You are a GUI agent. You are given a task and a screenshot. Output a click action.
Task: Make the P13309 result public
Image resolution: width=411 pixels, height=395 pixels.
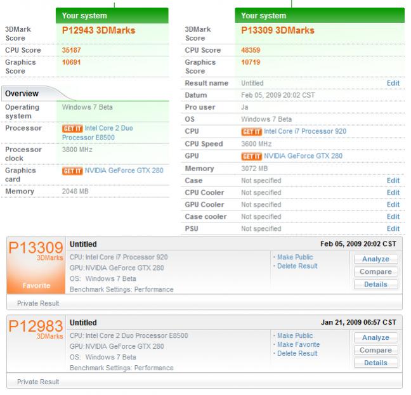click(x=295, y=257)
